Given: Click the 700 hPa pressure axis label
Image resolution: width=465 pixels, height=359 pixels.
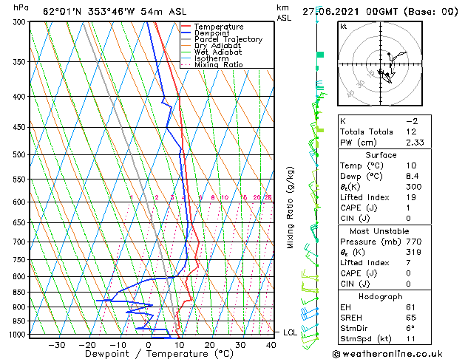Looking at the screenshot, I should click(x=21, y=242).
